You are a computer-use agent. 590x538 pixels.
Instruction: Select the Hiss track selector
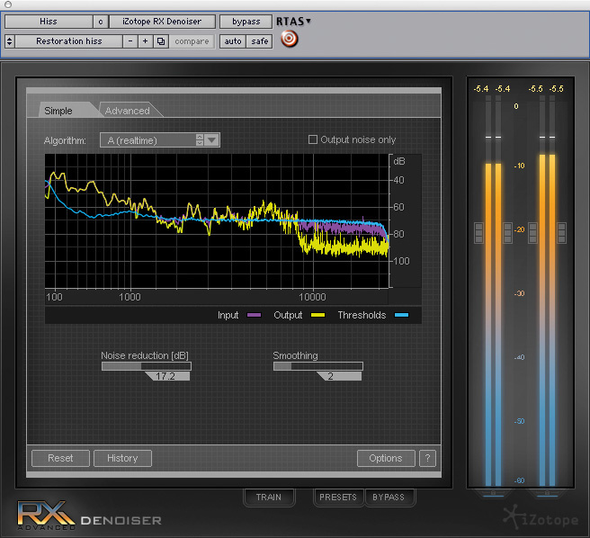point(49,22)
